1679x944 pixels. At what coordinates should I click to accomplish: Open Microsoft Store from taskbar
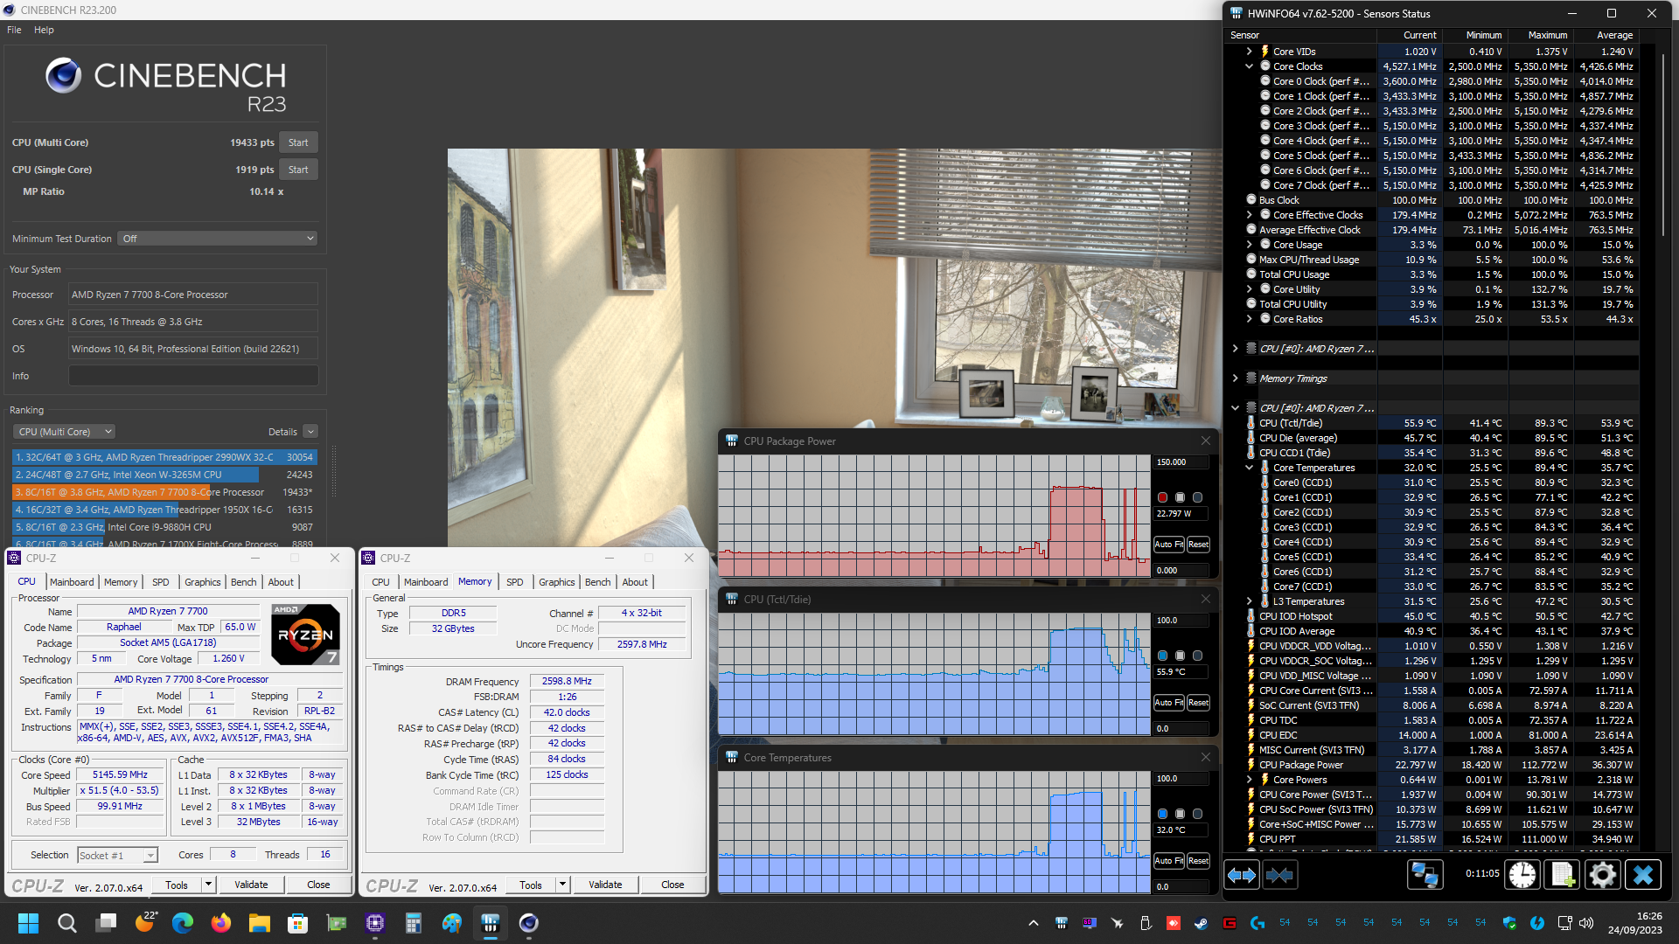pyautogui.click(x=298, y=923)
